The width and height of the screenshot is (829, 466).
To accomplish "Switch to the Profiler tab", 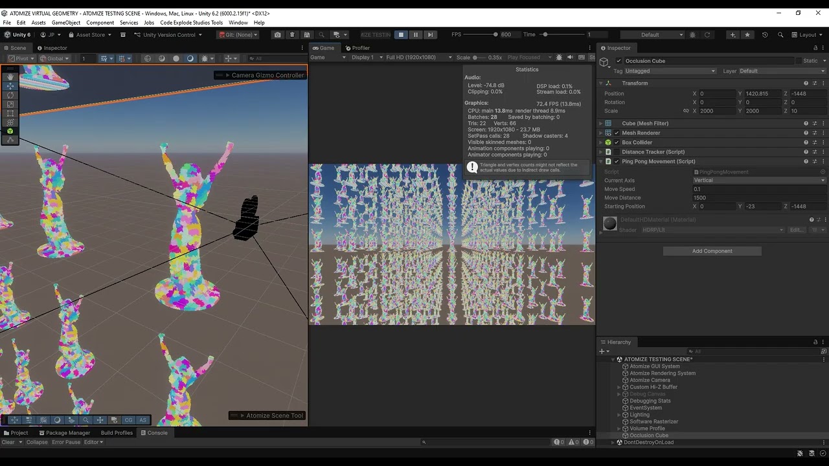I will click(357, 48).
